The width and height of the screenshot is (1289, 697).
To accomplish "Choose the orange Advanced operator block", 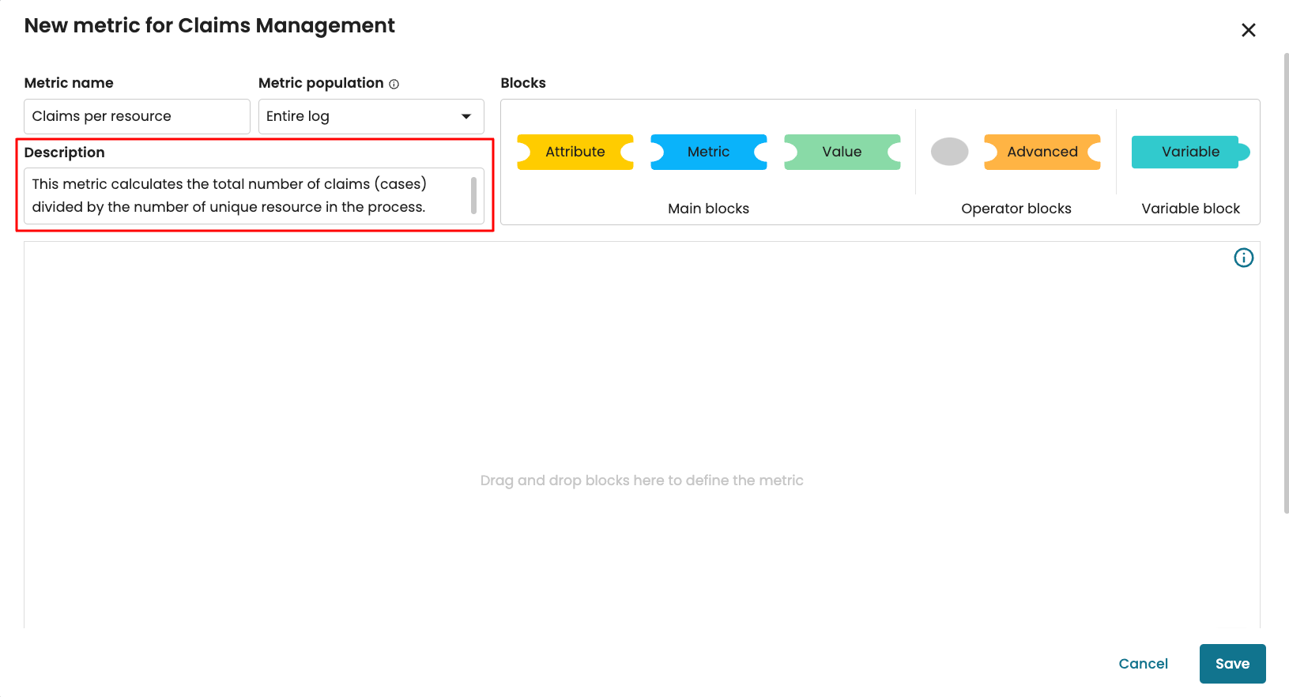I will tap(1042, 152).
